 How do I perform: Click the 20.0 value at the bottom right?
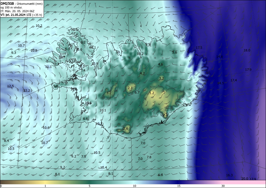tap(245, 179)
